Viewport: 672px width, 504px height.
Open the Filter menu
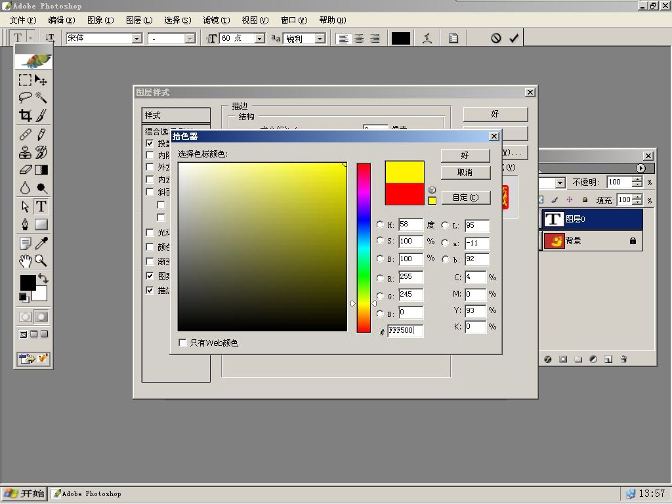(217, 20)
